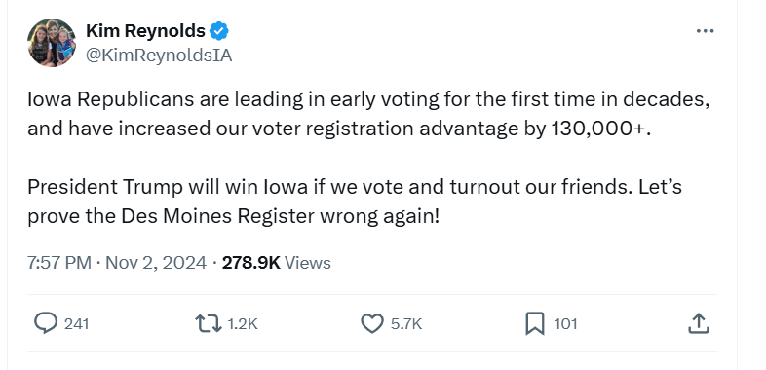Open Kim Reynolds profile picture
Screen dimensions: 766x370
tap(52, 43)
